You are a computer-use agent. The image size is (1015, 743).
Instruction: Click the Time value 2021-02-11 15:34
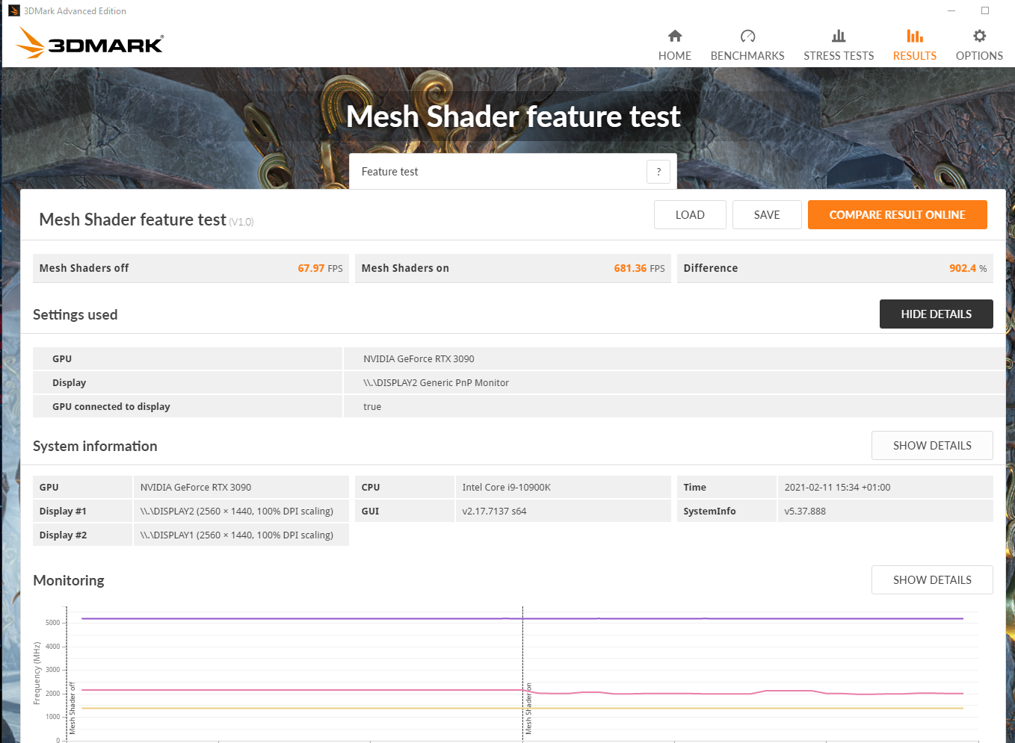coord(837,487)
